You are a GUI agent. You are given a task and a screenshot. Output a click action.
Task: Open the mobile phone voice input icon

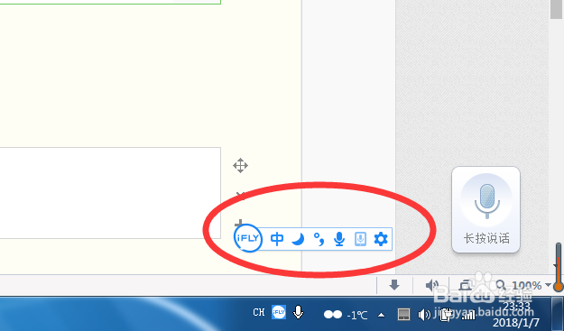[x=360, y=239]
